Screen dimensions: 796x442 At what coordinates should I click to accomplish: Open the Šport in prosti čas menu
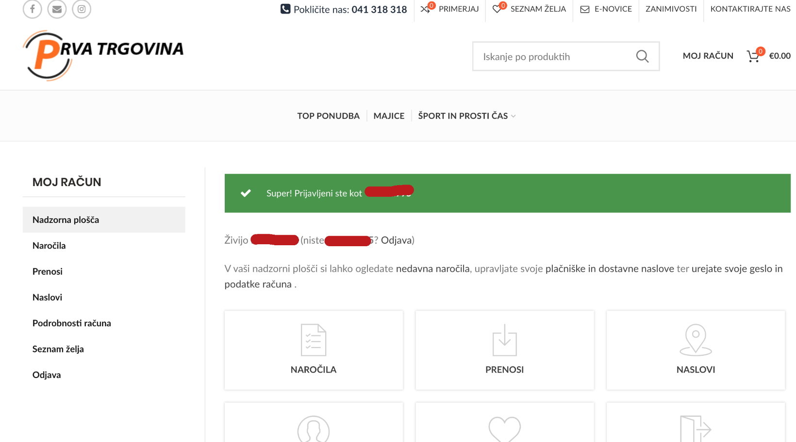[x=463, y=116]
